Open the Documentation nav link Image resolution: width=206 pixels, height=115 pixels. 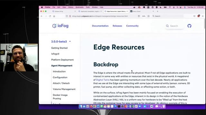click(x=100, y=26)
